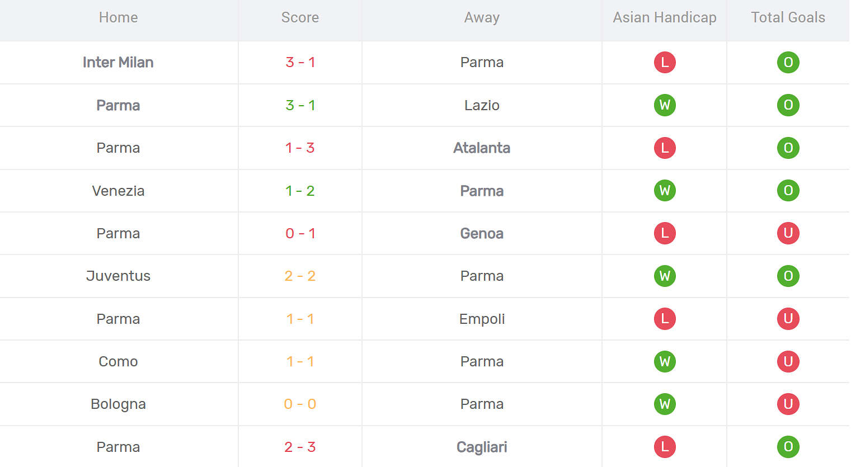The height and width of the screenshot is (467, 851).
Task: Select the green O total goals badge for Atalanta match
Action: tap(788, 148)
